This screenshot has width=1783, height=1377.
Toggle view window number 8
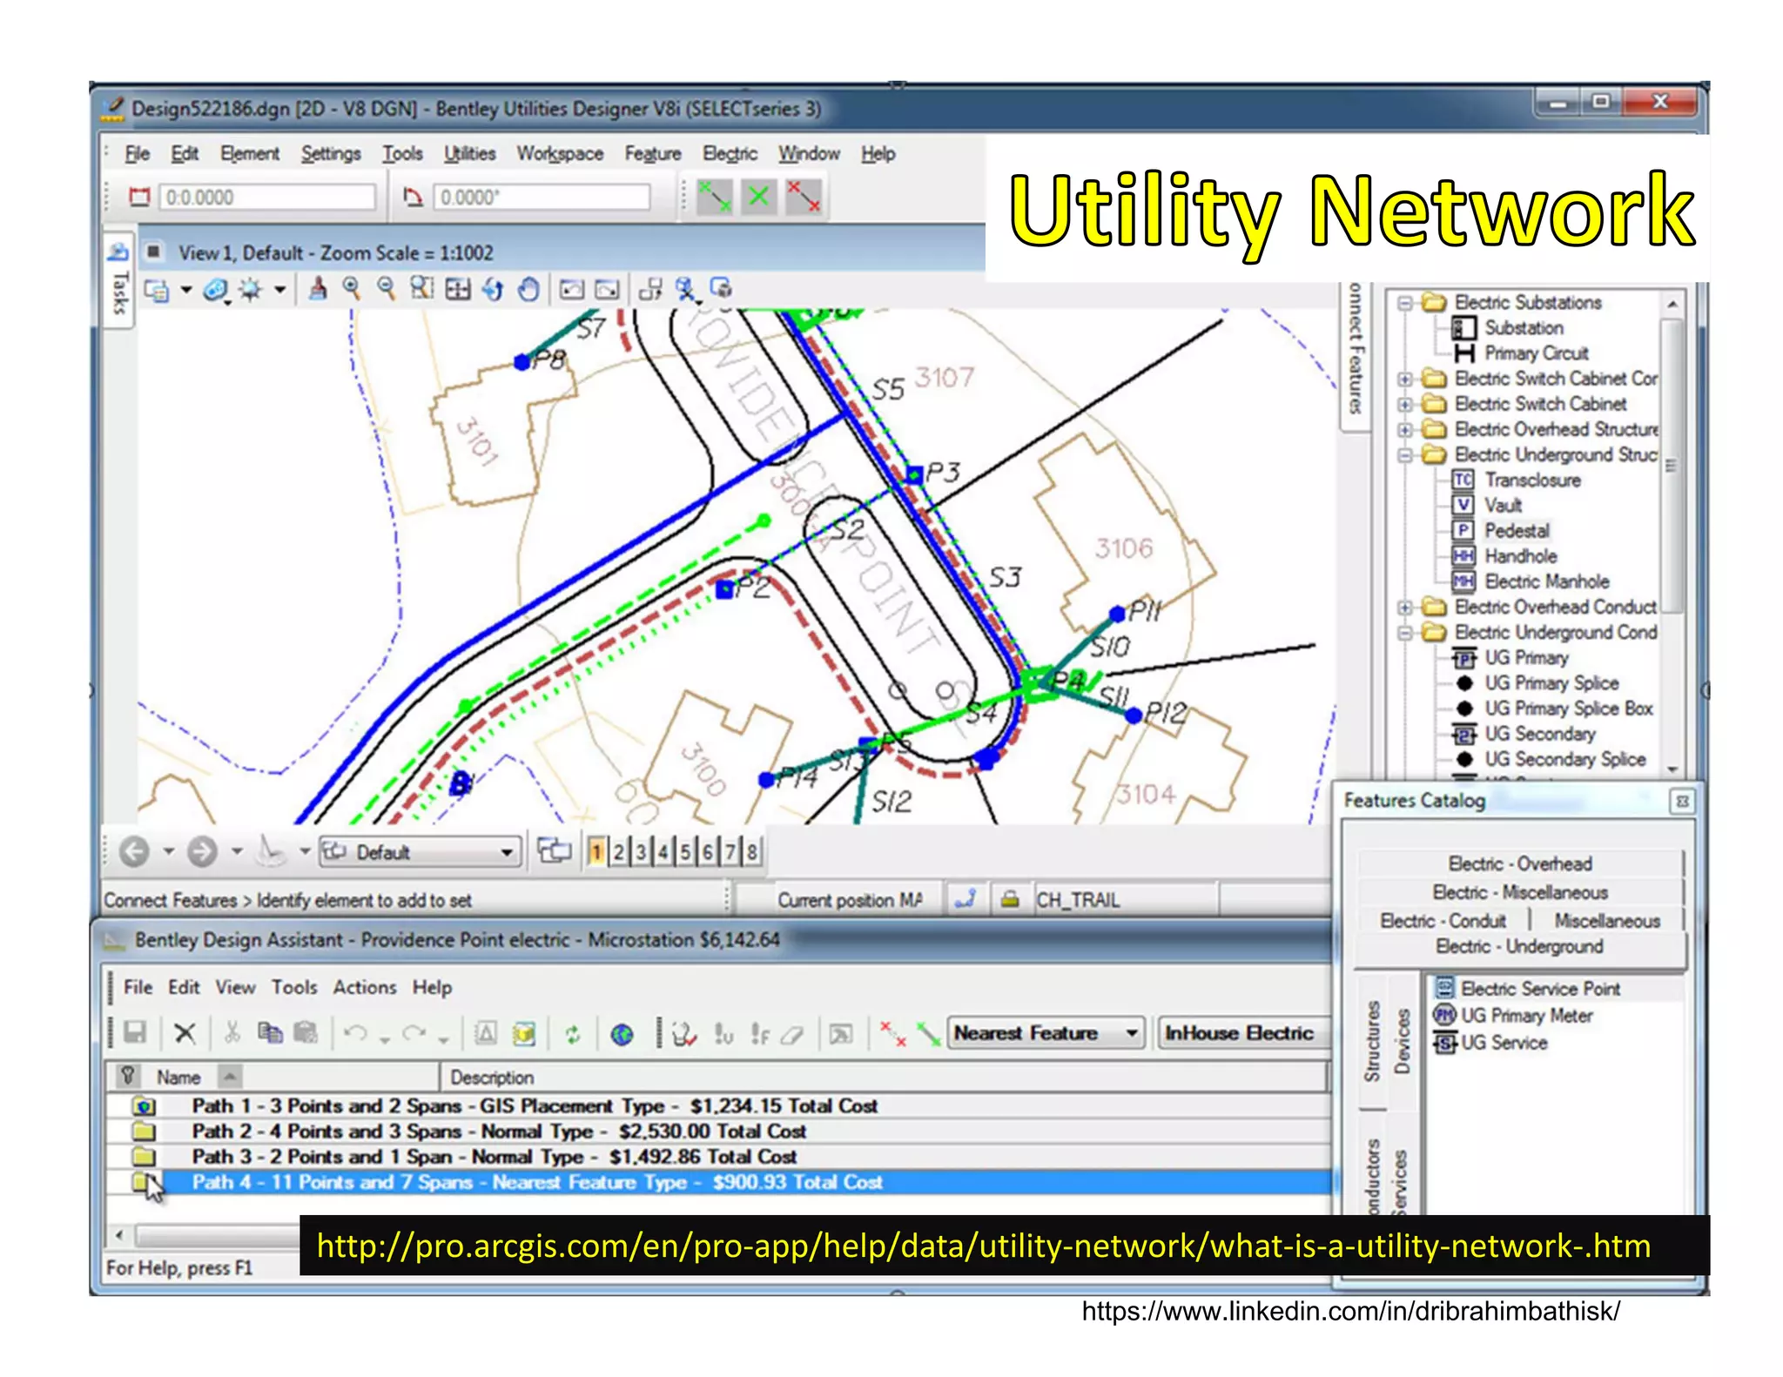pos(752,851)
